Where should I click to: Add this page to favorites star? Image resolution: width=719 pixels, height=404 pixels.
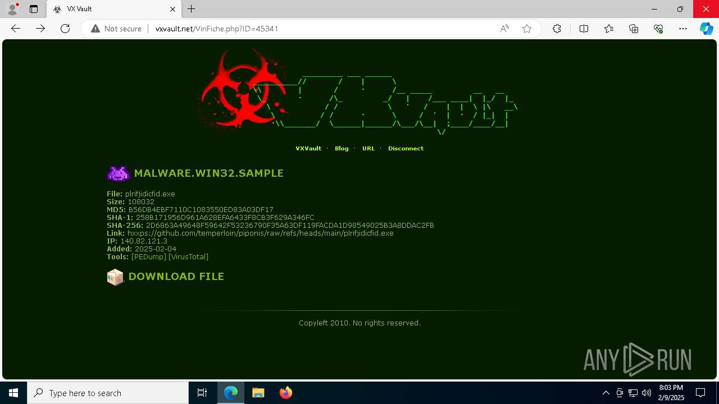tap(527, 29)
